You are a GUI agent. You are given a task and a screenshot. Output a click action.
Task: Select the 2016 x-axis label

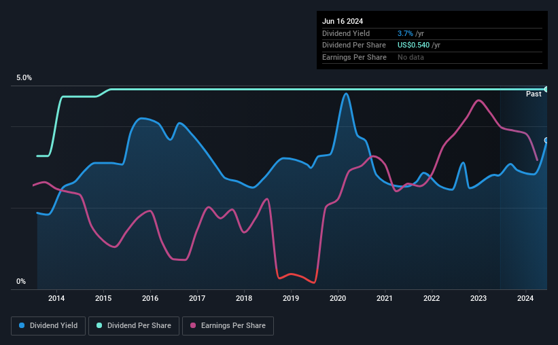tap(150, 298)
